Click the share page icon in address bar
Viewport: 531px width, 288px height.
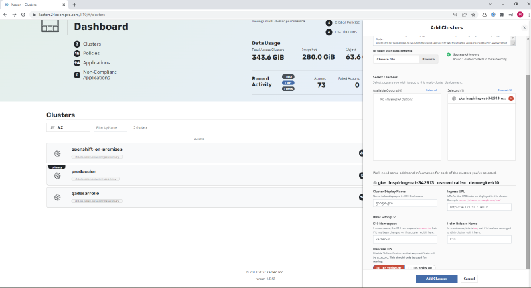(x=464, y=15)
